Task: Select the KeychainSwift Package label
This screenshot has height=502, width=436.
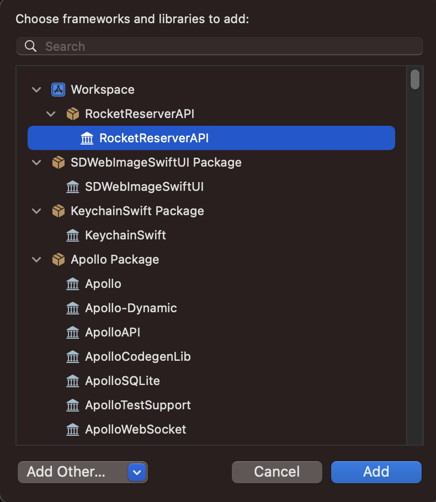Action: [137, 211]
